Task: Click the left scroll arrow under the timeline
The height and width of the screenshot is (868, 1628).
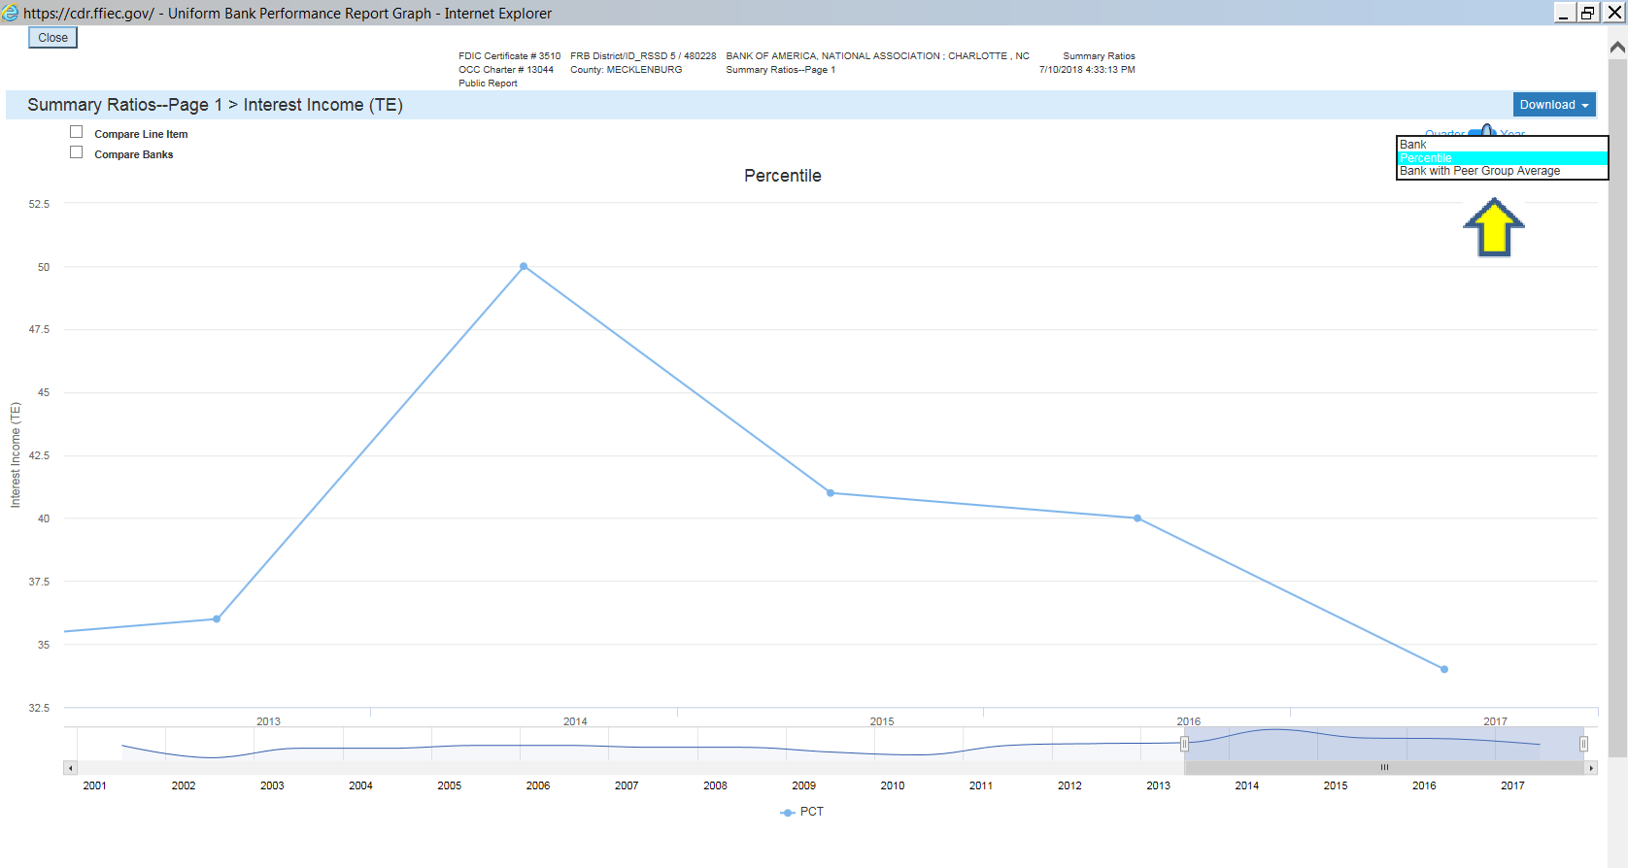Action: (70, 768)
